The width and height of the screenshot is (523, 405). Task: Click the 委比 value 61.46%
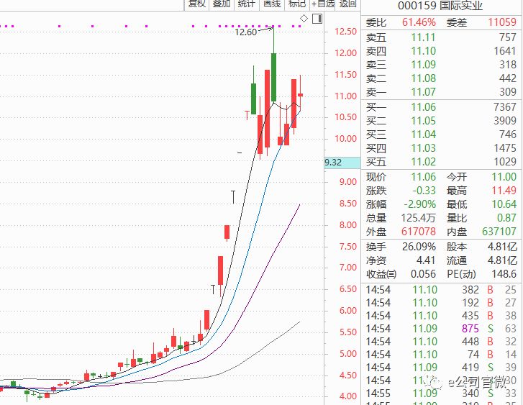point(419,22)
